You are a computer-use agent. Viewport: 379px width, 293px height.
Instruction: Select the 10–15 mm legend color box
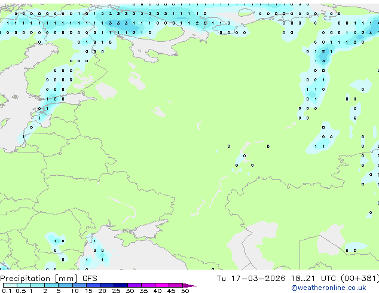coord(80,285)
